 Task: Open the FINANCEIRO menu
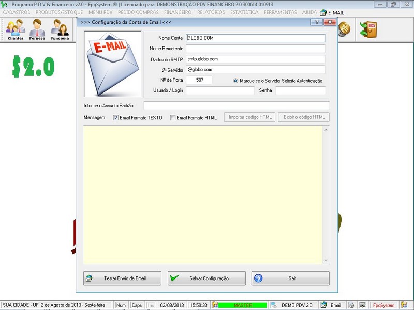(x=178, y=12)
